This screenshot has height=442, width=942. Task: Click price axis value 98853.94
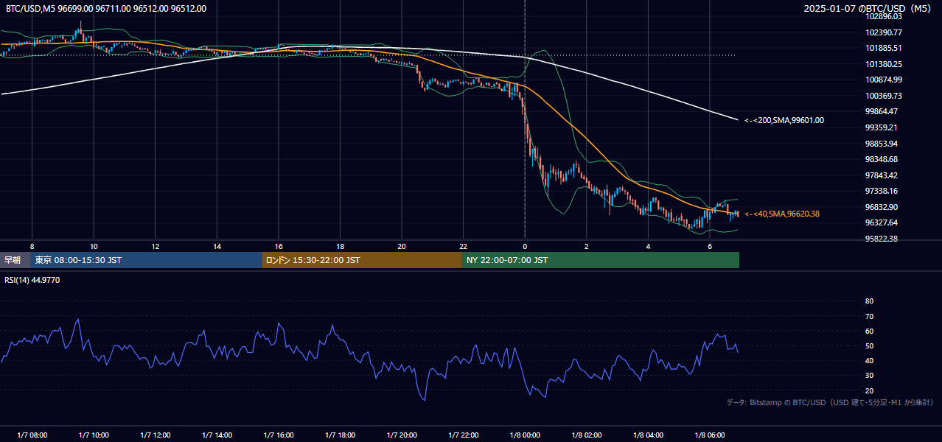tap(882, 143)
